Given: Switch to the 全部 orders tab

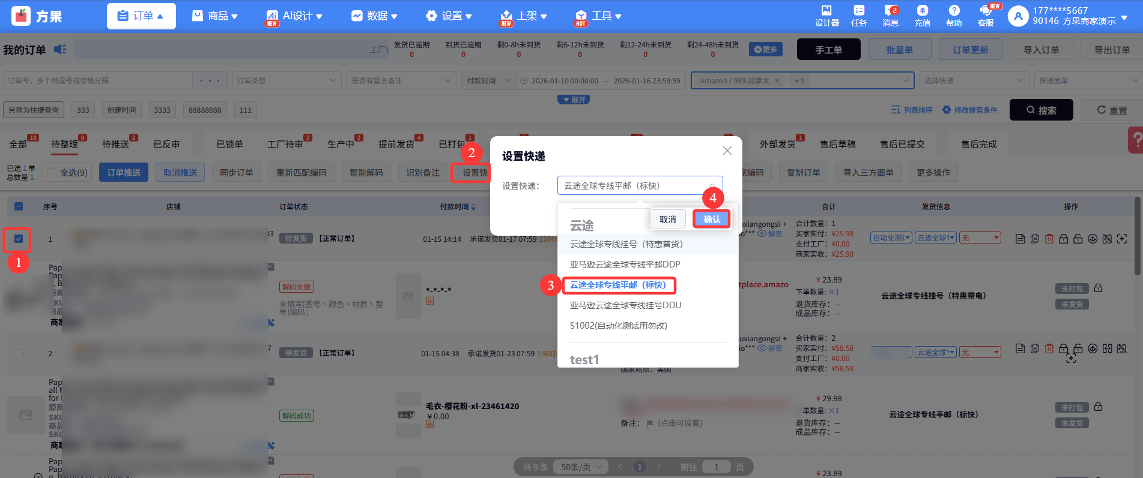Looking at the screenshot, I should click(19, 145).
